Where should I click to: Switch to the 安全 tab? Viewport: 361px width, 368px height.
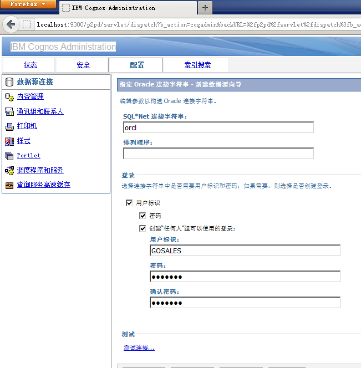click(x=83, y=65)
